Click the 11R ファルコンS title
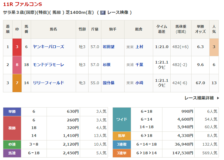 point(23,4)
